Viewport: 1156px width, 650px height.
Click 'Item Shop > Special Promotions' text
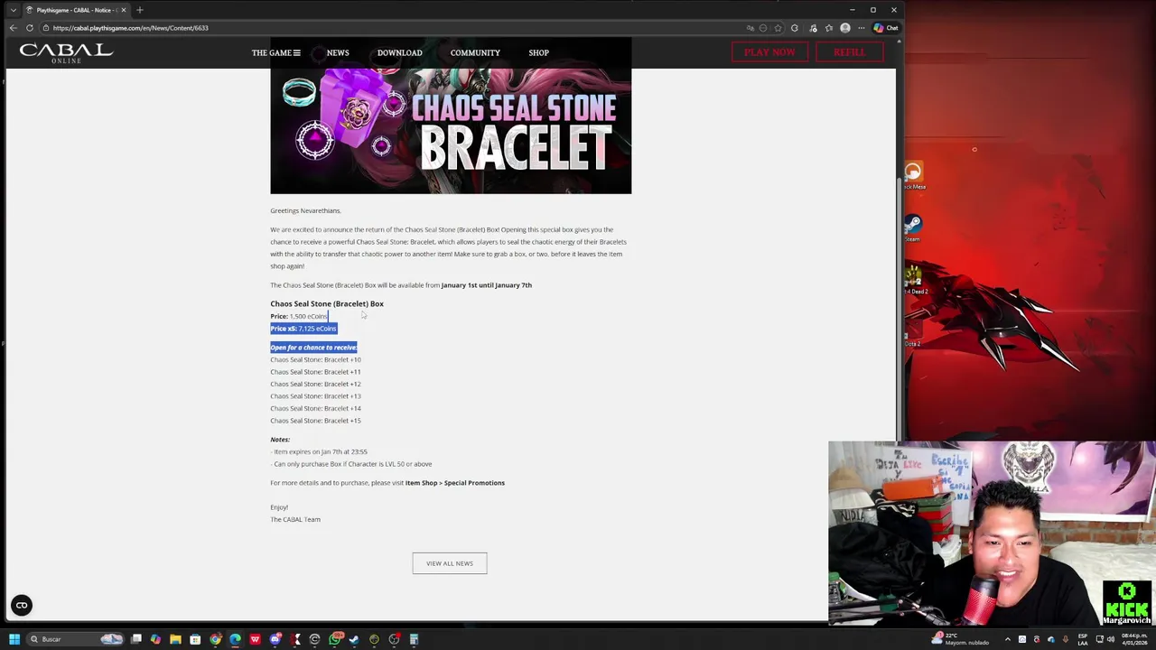pyautogui.click(x=455, y=483)
